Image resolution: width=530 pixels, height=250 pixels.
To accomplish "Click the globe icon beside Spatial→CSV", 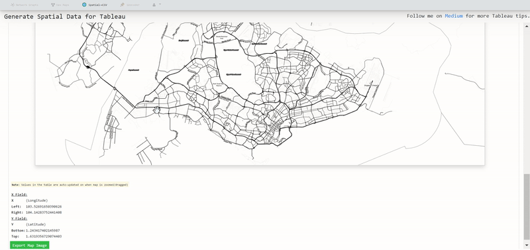I will (x=84, y=5).
